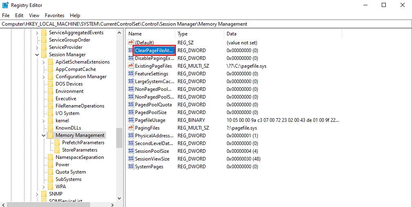
Task: Click the SystemPages value icon
Action: [131, 167]
